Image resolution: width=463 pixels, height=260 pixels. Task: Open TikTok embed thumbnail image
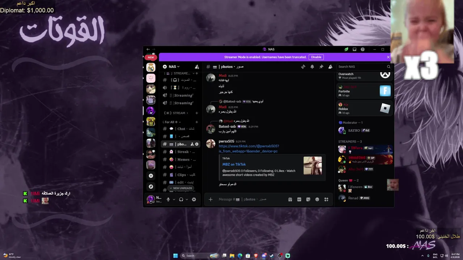click(x=313, y=165)
